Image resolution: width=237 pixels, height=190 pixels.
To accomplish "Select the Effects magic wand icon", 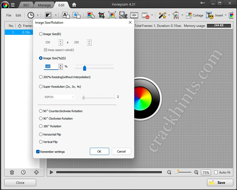I will coord(163,15).
